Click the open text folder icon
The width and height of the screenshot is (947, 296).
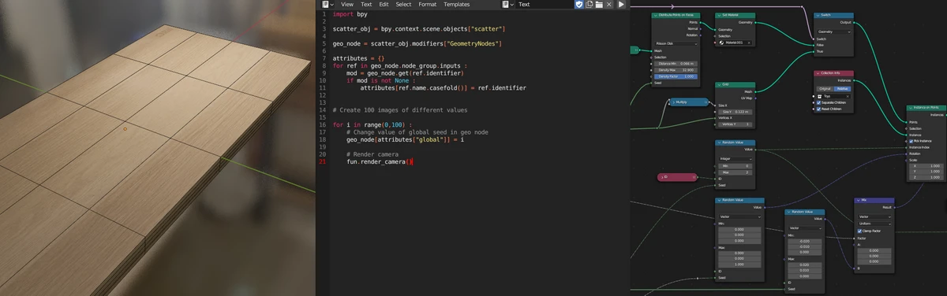pos(599,4)
